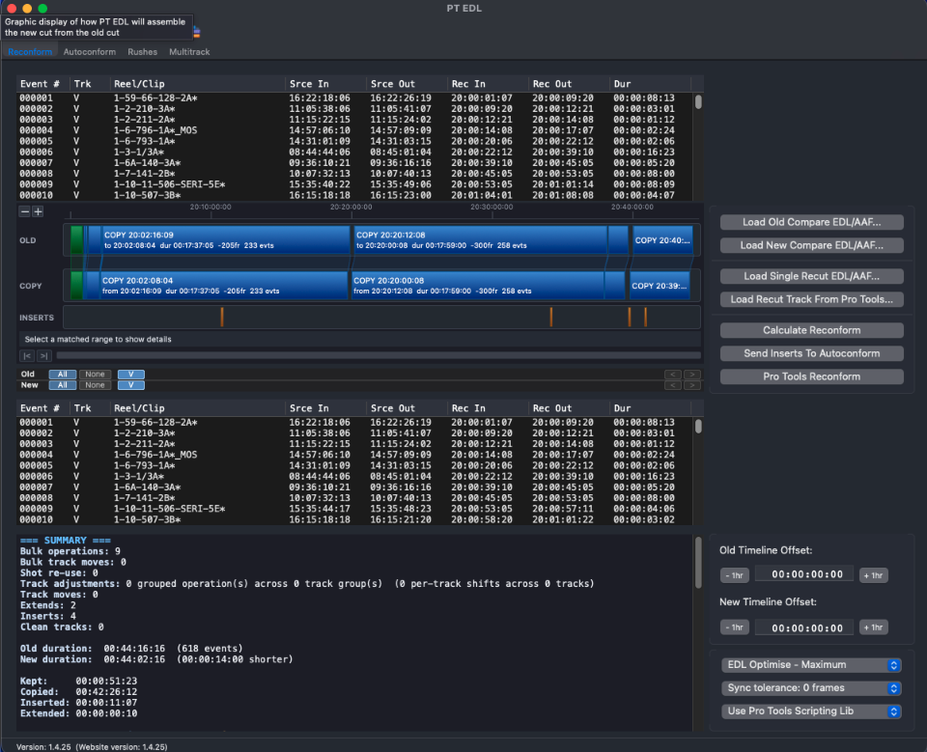
Task: Jump to previous matched range button
Action: (27, 355)
